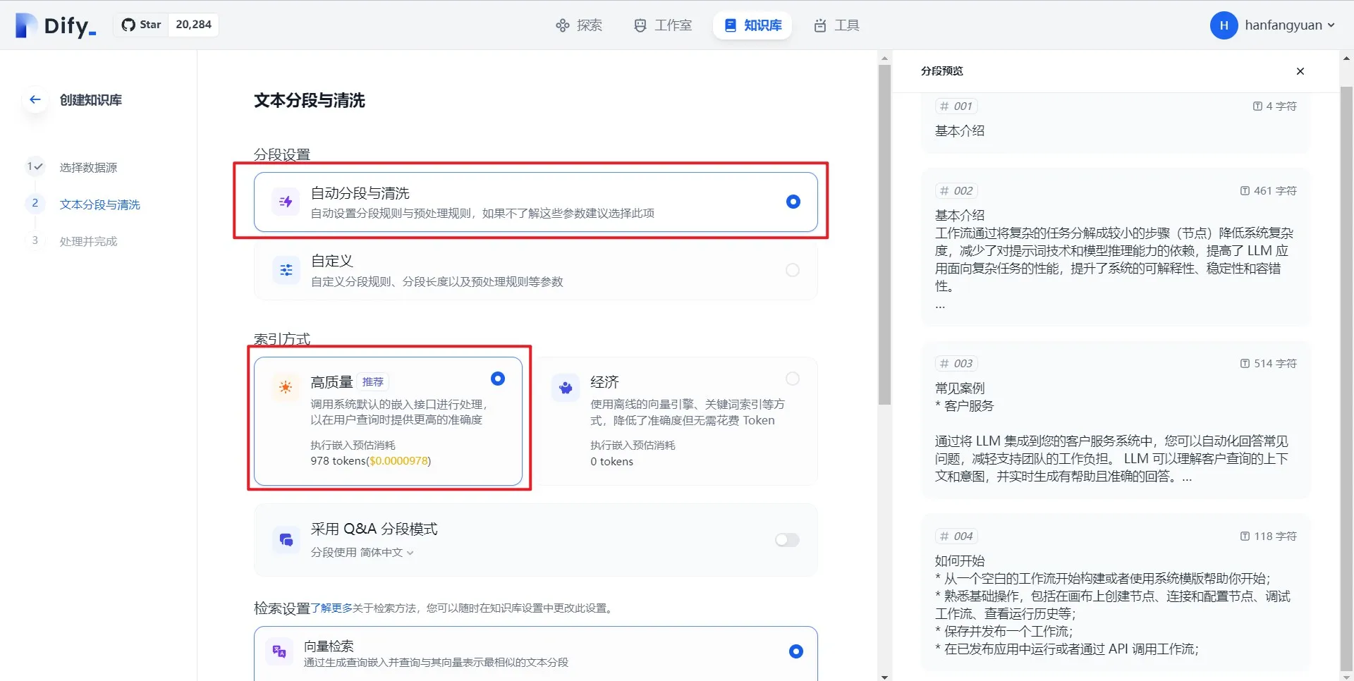Click the 自定义 sliders icon

click(x=286, y=270)
